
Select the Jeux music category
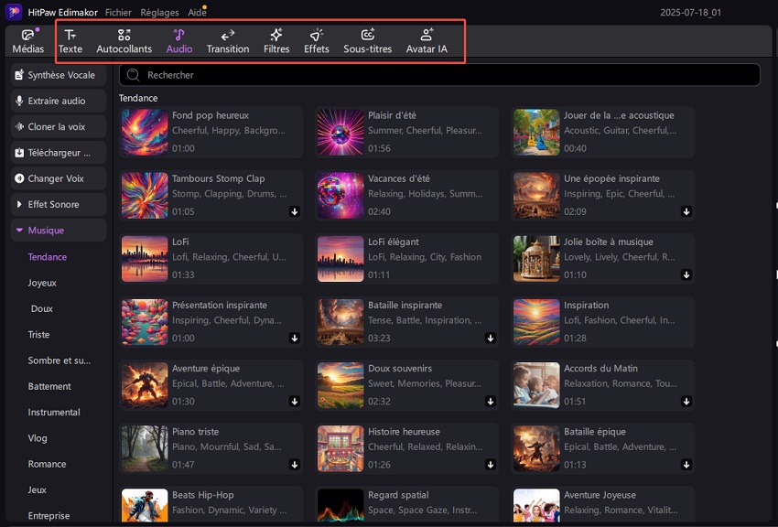38,489
